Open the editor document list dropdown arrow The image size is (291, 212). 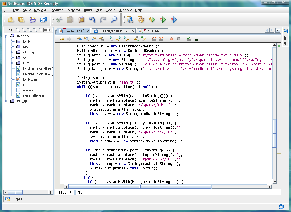coord(277,30)
